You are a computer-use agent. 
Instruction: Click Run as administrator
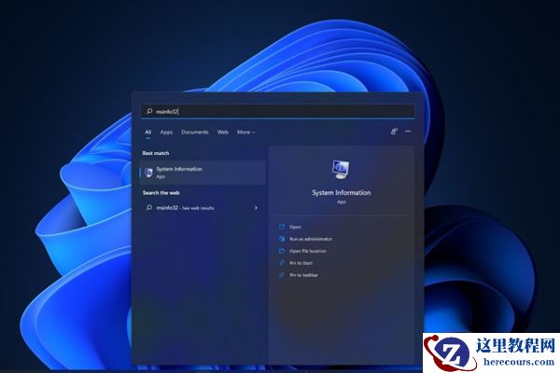311,239
